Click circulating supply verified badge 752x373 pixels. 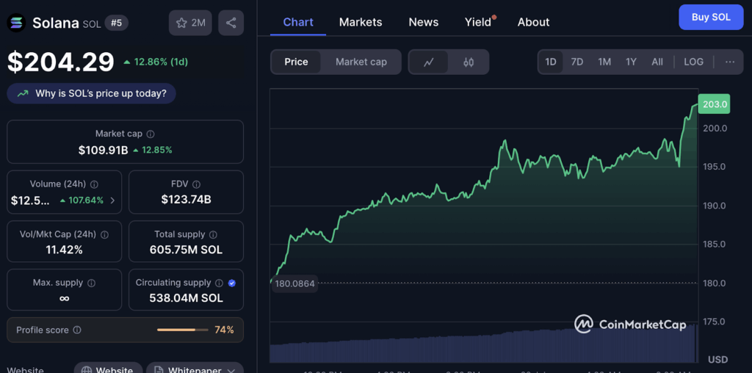coord(232,283)
